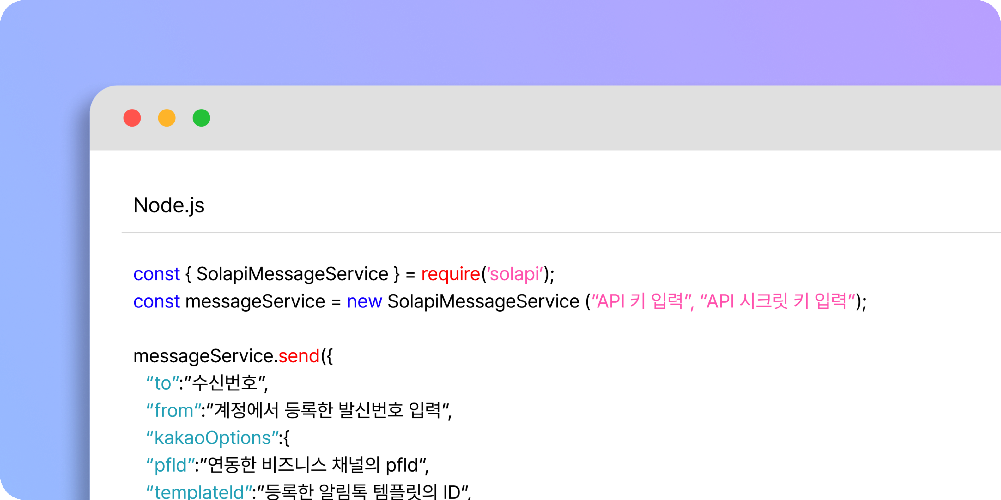Click the blue 'new' keyword
The width and height of the screenshot is (1001, 500).
tap(364, 301)
